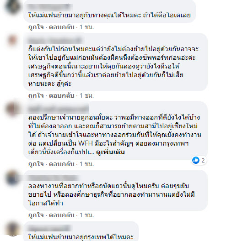Open first commenter's profile picture
Screen dimensions: 226x241
pyautogui.click(x=13, y=6)
